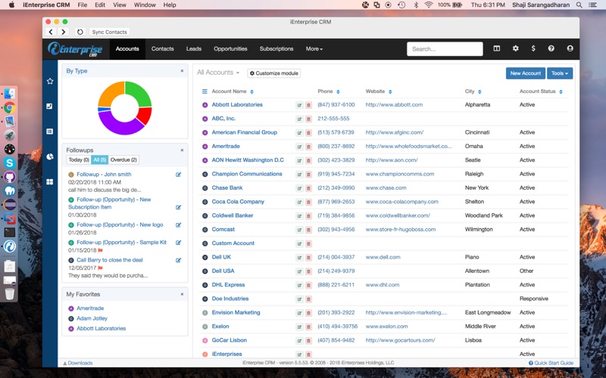The height and width of the screenshot is (378, 606).
Task: Open the Favorites star in left sidebar
Action: [50, 81]
